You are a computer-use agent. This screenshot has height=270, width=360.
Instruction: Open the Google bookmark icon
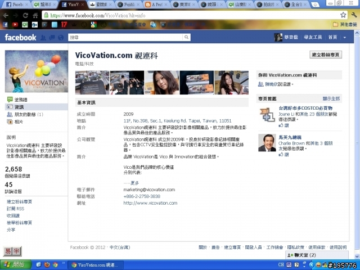(x=93, y=25)
